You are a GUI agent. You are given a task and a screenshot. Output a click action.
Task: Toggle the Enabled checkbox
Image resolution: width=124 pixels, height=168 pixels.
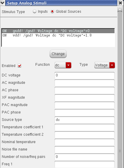coord(20,65)
